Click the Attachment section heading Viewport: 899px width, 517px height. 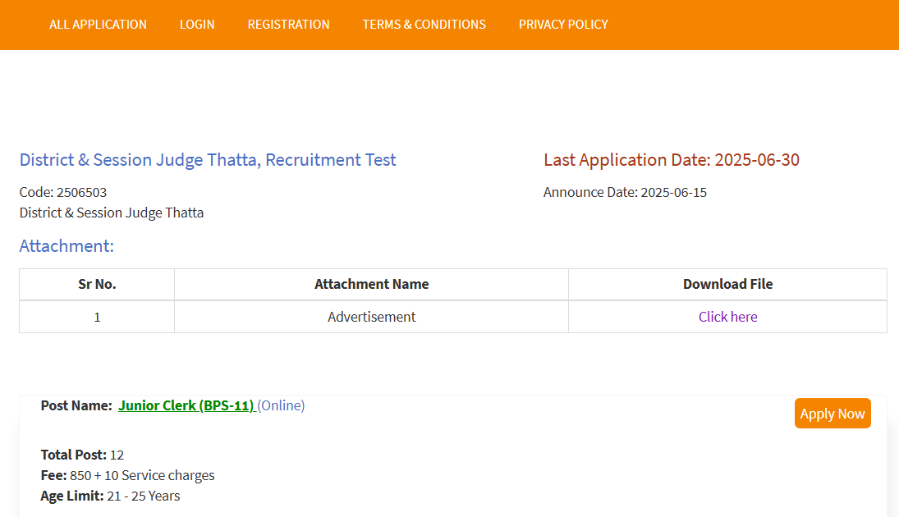coord(67,246)
